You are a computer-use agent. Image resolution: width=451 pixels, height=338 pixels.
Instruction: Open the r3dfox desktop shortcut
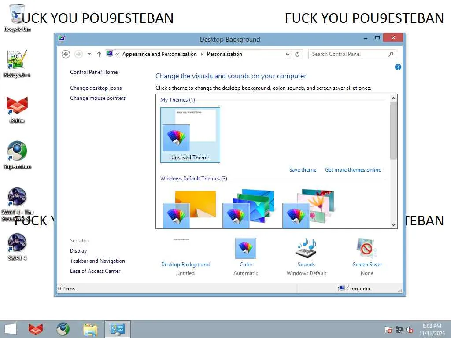[x=17, y=110]
